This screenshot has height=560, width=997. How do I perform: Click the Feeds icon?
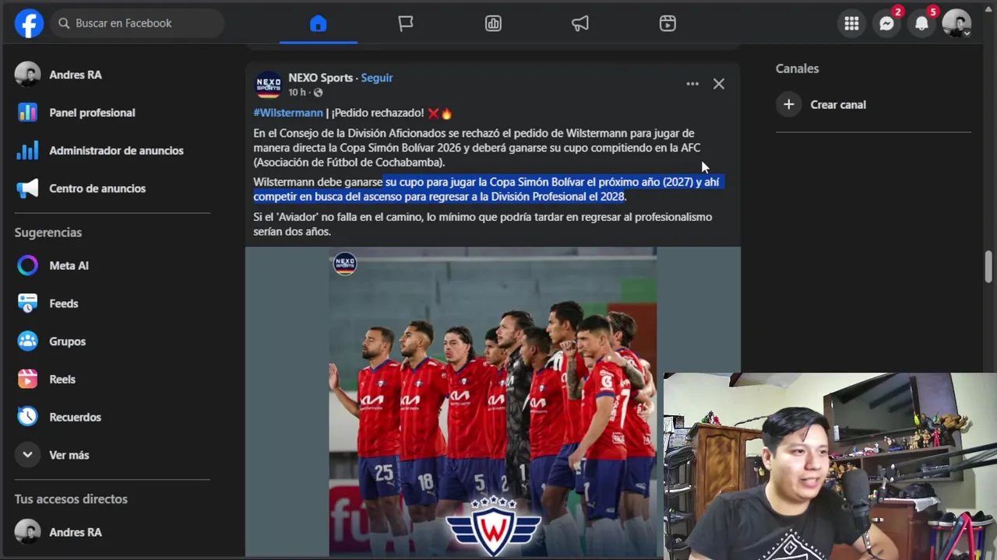(27, 303)
